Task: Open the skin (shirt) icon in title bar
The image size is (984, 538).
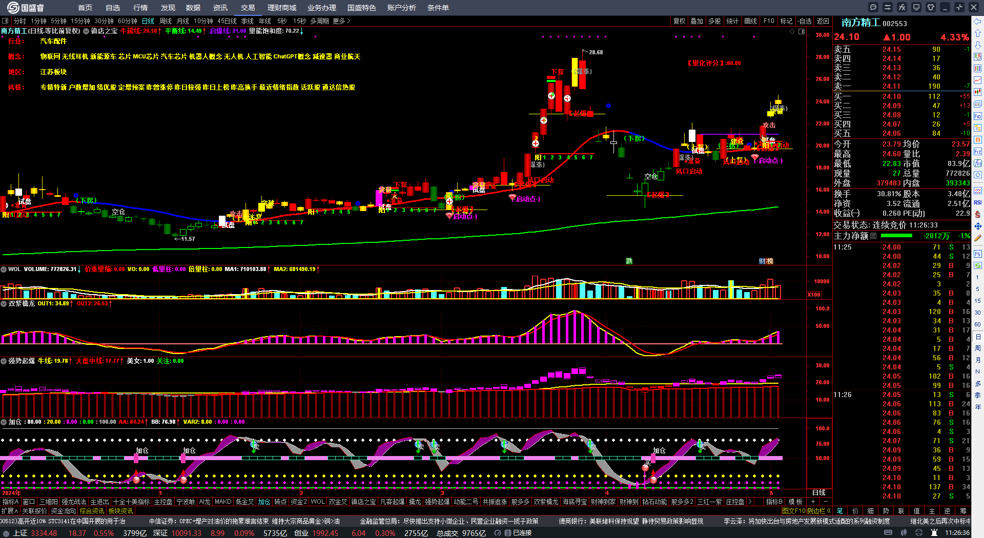Action: tap(931, 7)
